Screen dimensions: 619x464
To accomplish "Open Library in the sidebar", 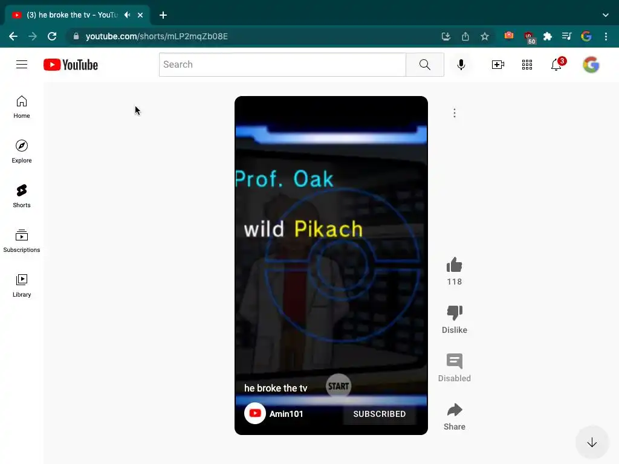I will [22, 286].
